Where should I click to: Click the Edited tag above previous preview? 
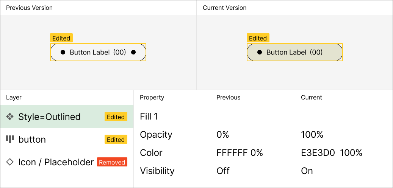coord(61,38)
